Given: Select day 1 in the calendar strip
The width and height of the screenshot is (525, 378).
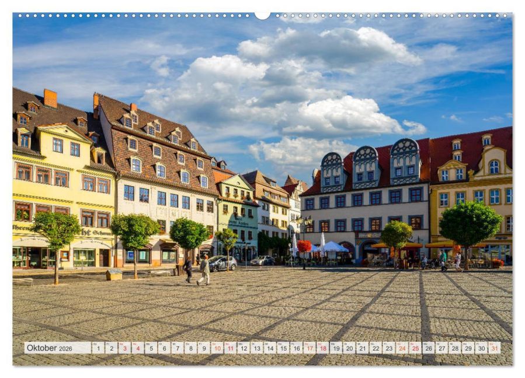Looking at the screenshot, I should coord(98,348).
